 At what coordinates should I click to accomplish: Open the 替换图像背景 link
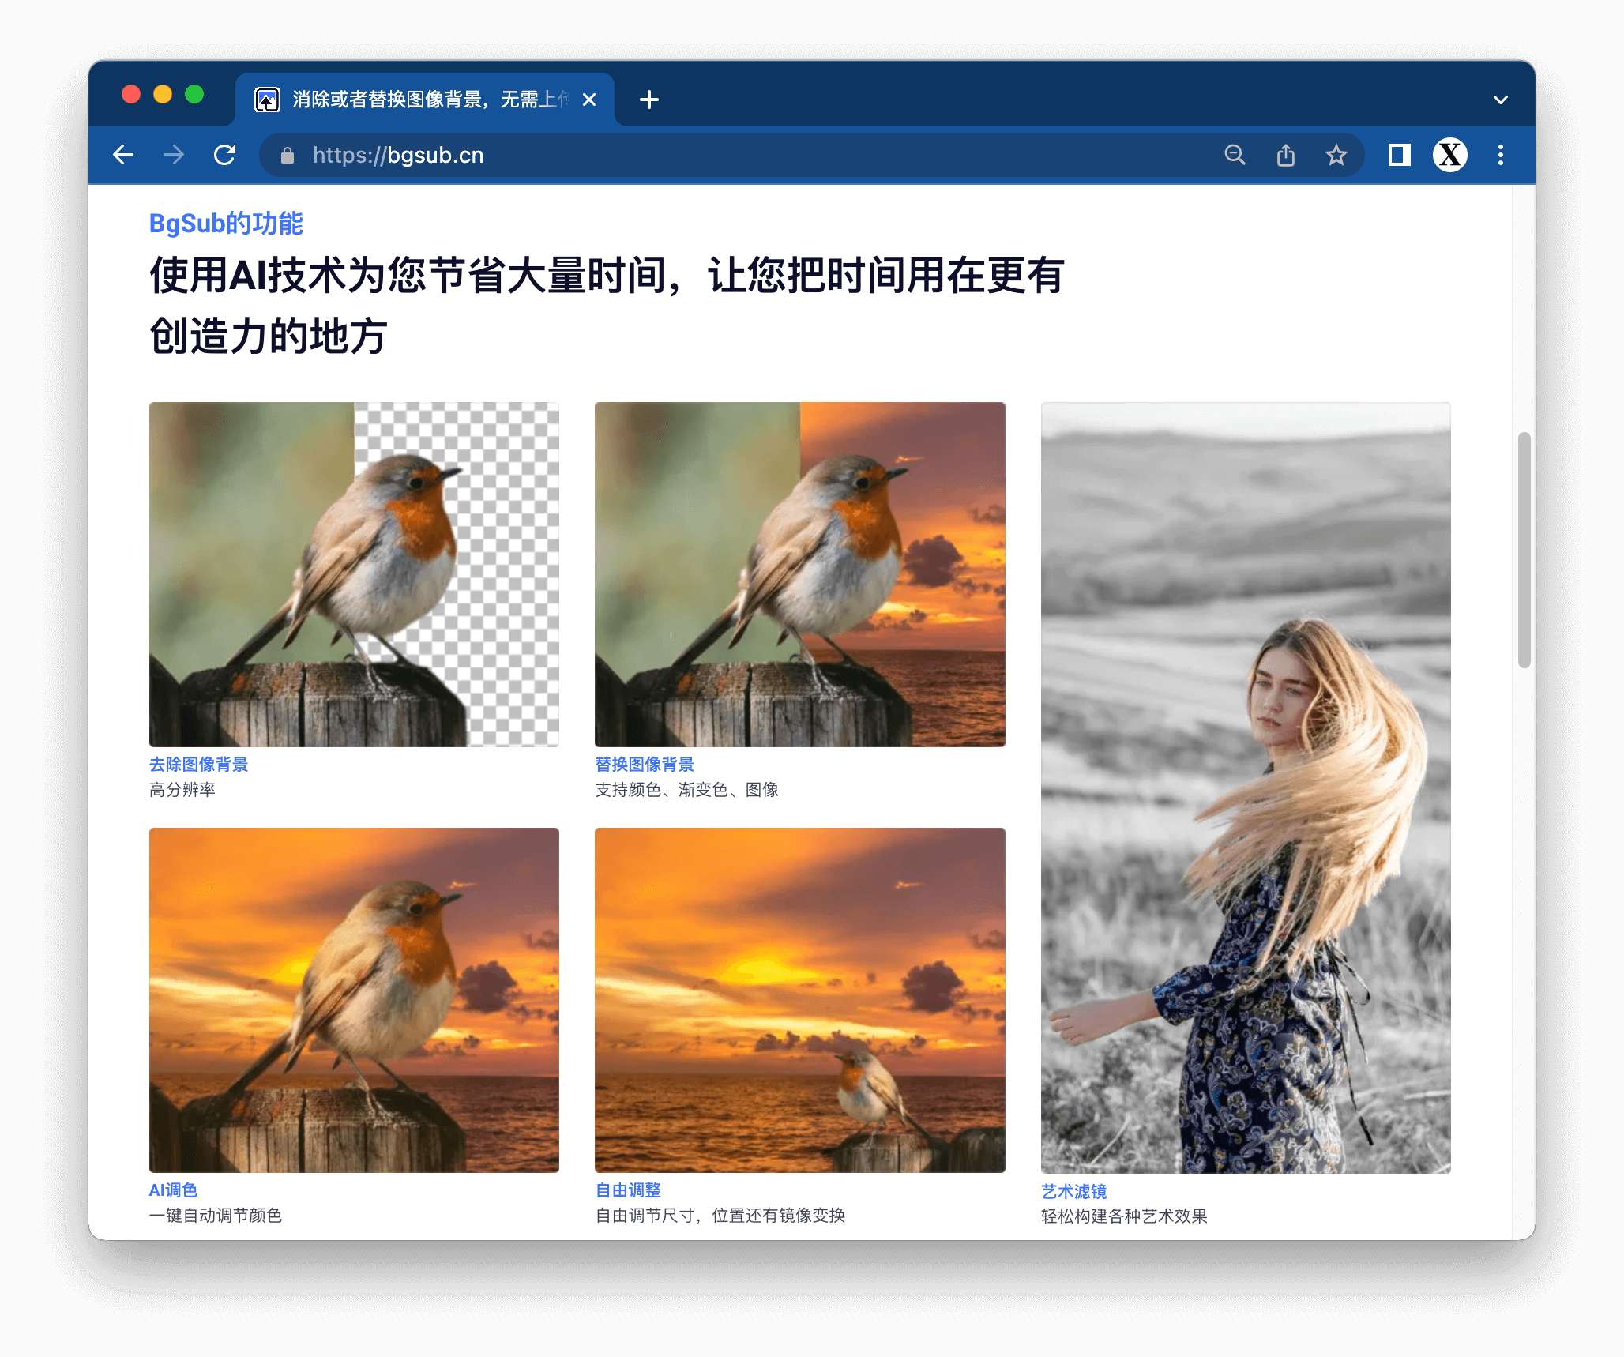[x=645, y=764]
